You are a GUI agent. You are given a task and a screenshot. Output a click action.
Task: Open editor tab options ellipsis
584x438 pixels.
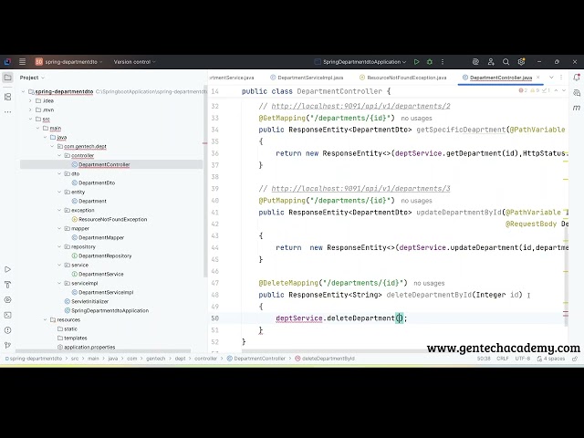coord(561,78)
